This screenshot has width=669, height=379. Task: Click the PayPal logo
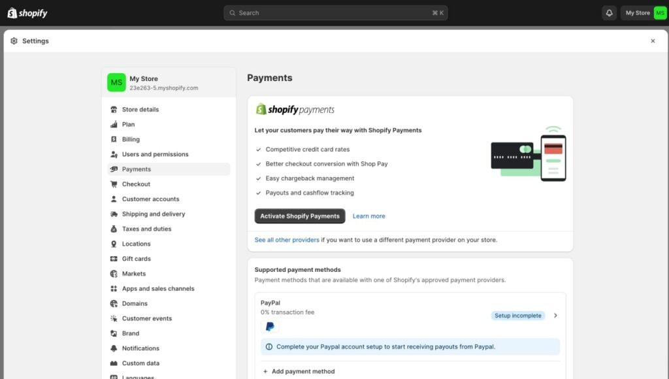(270, 326)
